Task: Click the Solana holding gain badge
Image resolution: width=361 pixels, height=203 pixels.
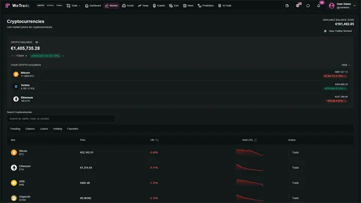Action: click(335, 88)
